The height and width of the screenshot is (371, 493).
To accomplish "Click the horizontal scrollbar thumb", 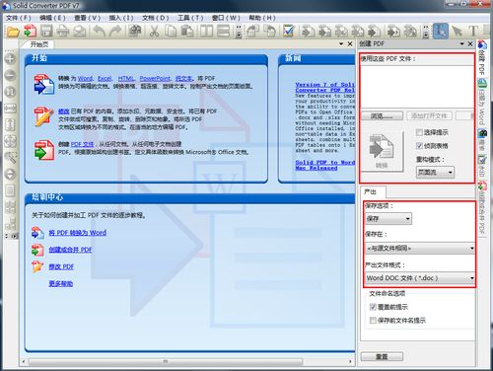I will (166, 361).
